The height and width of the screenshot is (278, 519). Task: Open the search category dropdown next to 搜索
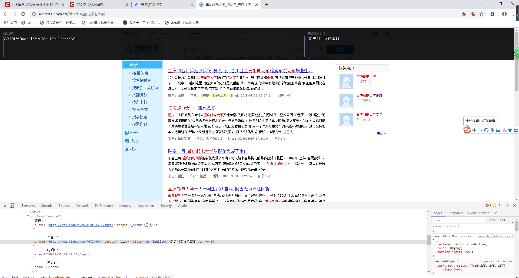(321, 49)
